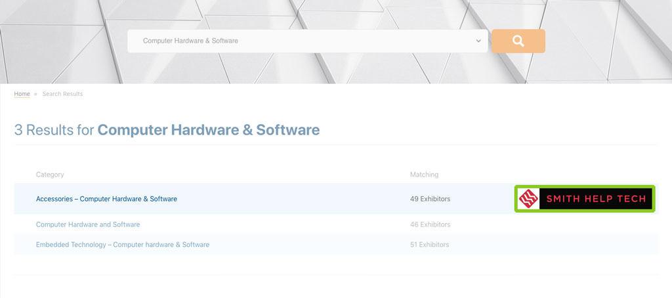Click the 49 Exhibitors cell
Viewport: 672px width, 298px height.
click(430, 199)
